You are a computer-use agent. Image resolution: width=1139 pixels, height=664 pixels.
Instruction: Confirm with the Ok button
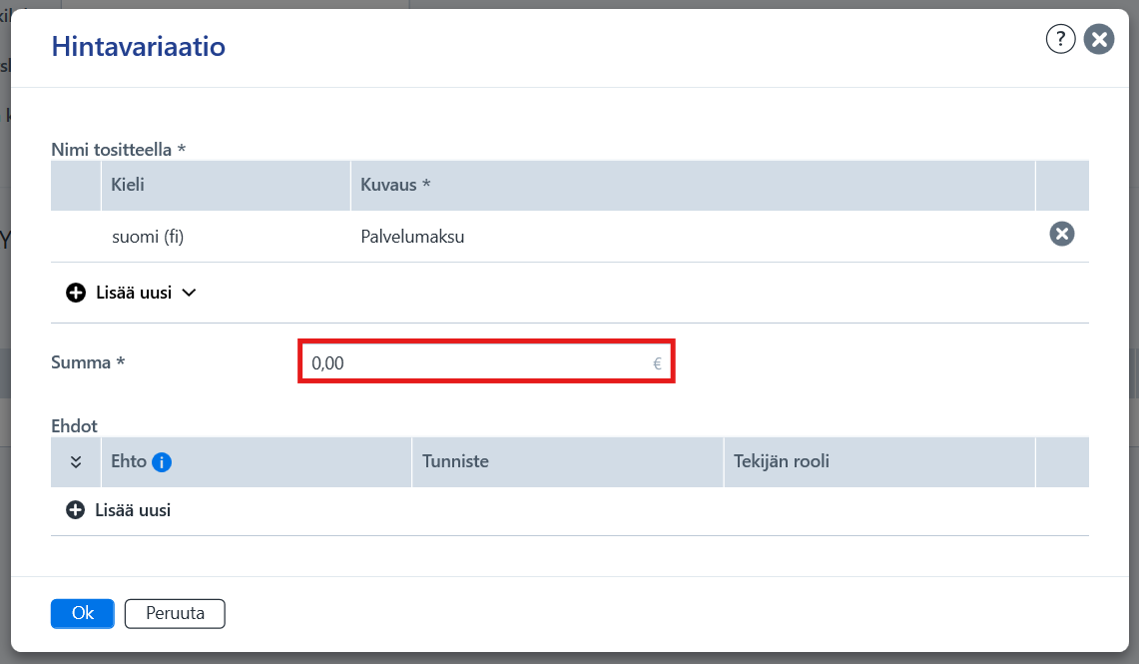pyautogui.click(x=82, y=614)
